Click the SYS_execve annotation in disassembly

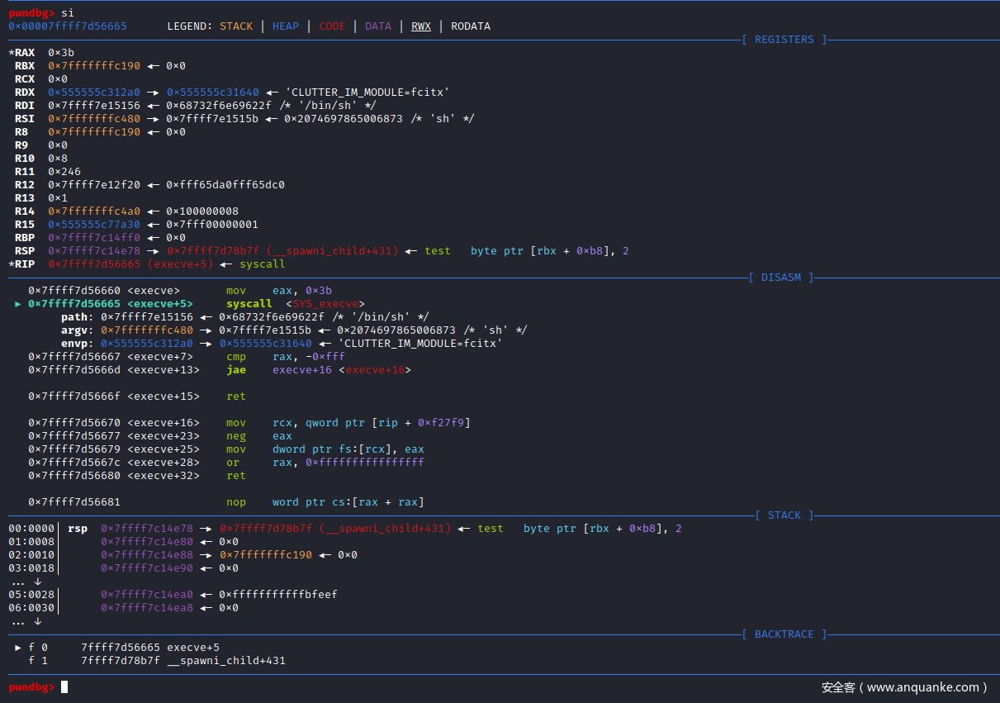[x=325, y=304]
